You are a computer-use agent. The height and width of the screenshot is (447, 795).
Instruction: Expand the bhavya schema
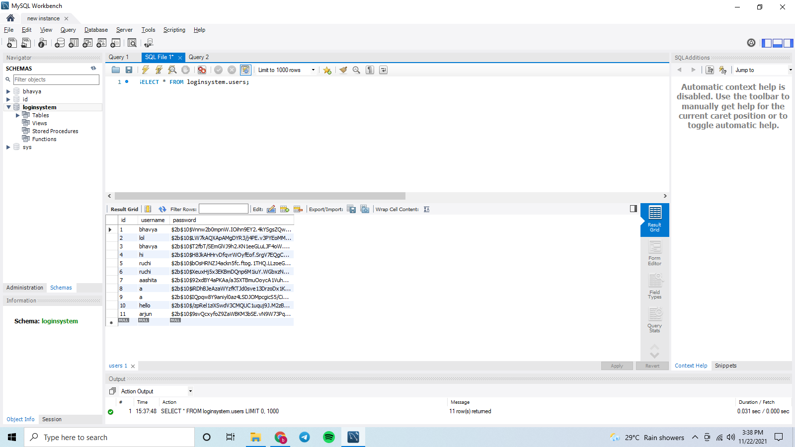pyautogui.click(x=8, y=91)
